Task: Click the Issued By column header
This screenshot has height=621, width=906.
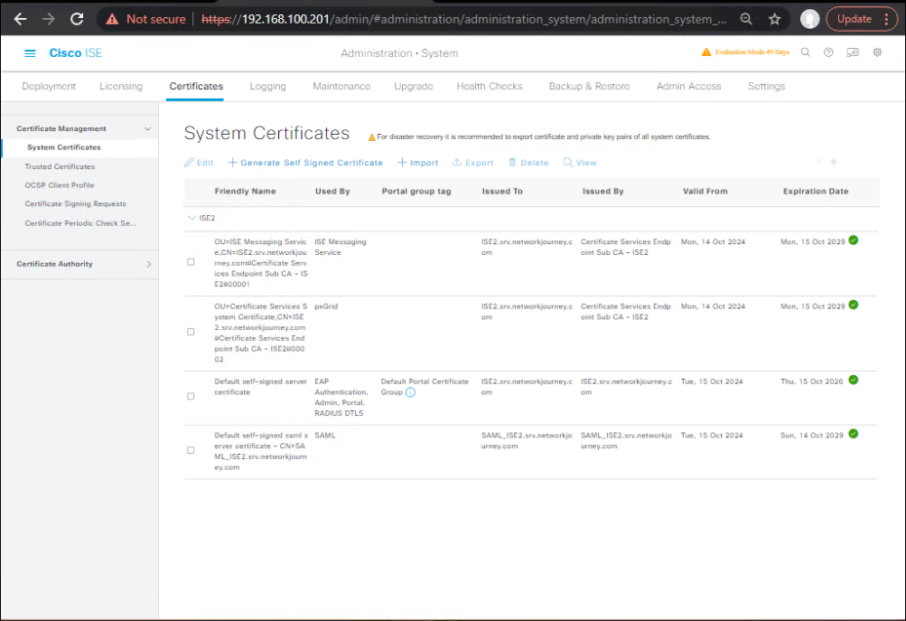Action: click(602, 192)
